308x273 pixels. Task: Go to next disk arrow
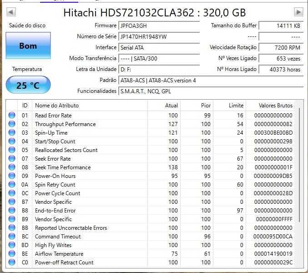pos(298,12)
